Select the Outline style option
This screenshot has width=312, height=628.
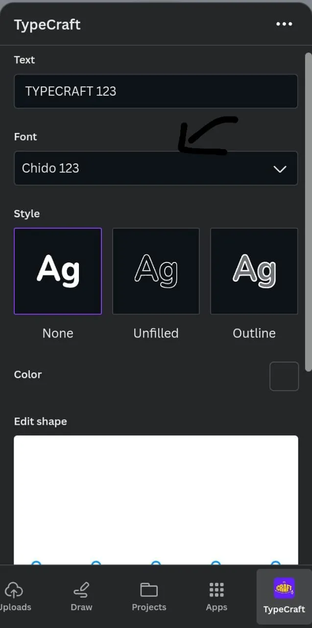click(x=254, y=271)
